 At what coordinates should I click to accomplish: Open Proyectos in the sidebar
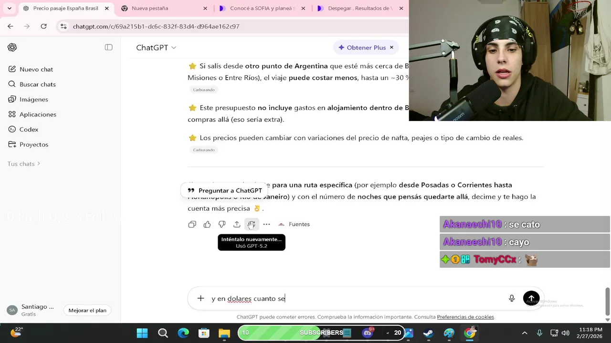click(33, 144)
